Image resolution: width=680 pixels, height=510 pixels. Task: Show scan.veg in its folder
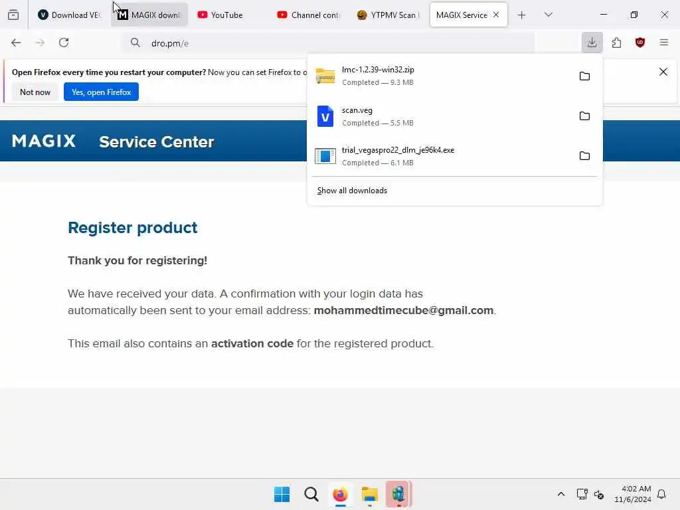point(584,116)
